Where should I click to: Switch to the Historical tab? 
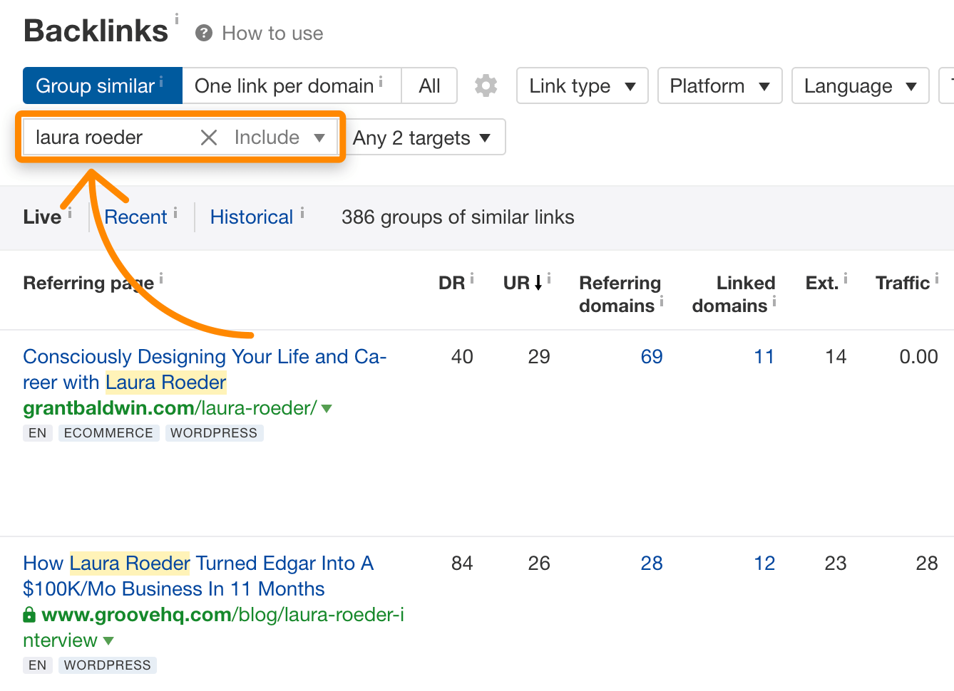tap(252, 217)
